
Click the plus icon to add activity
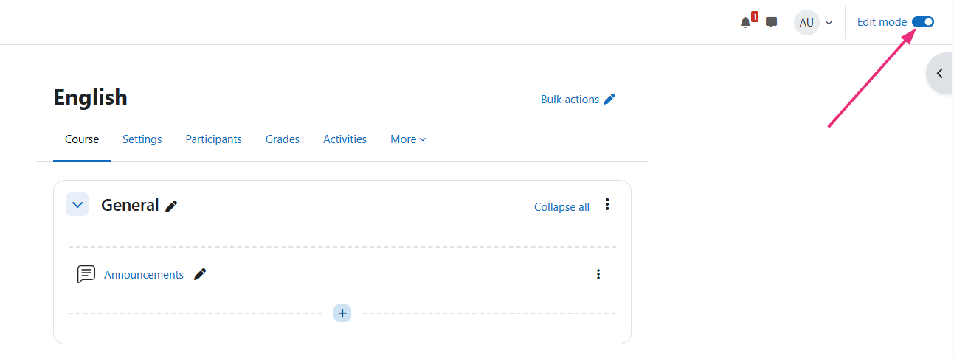click(342, 313)
